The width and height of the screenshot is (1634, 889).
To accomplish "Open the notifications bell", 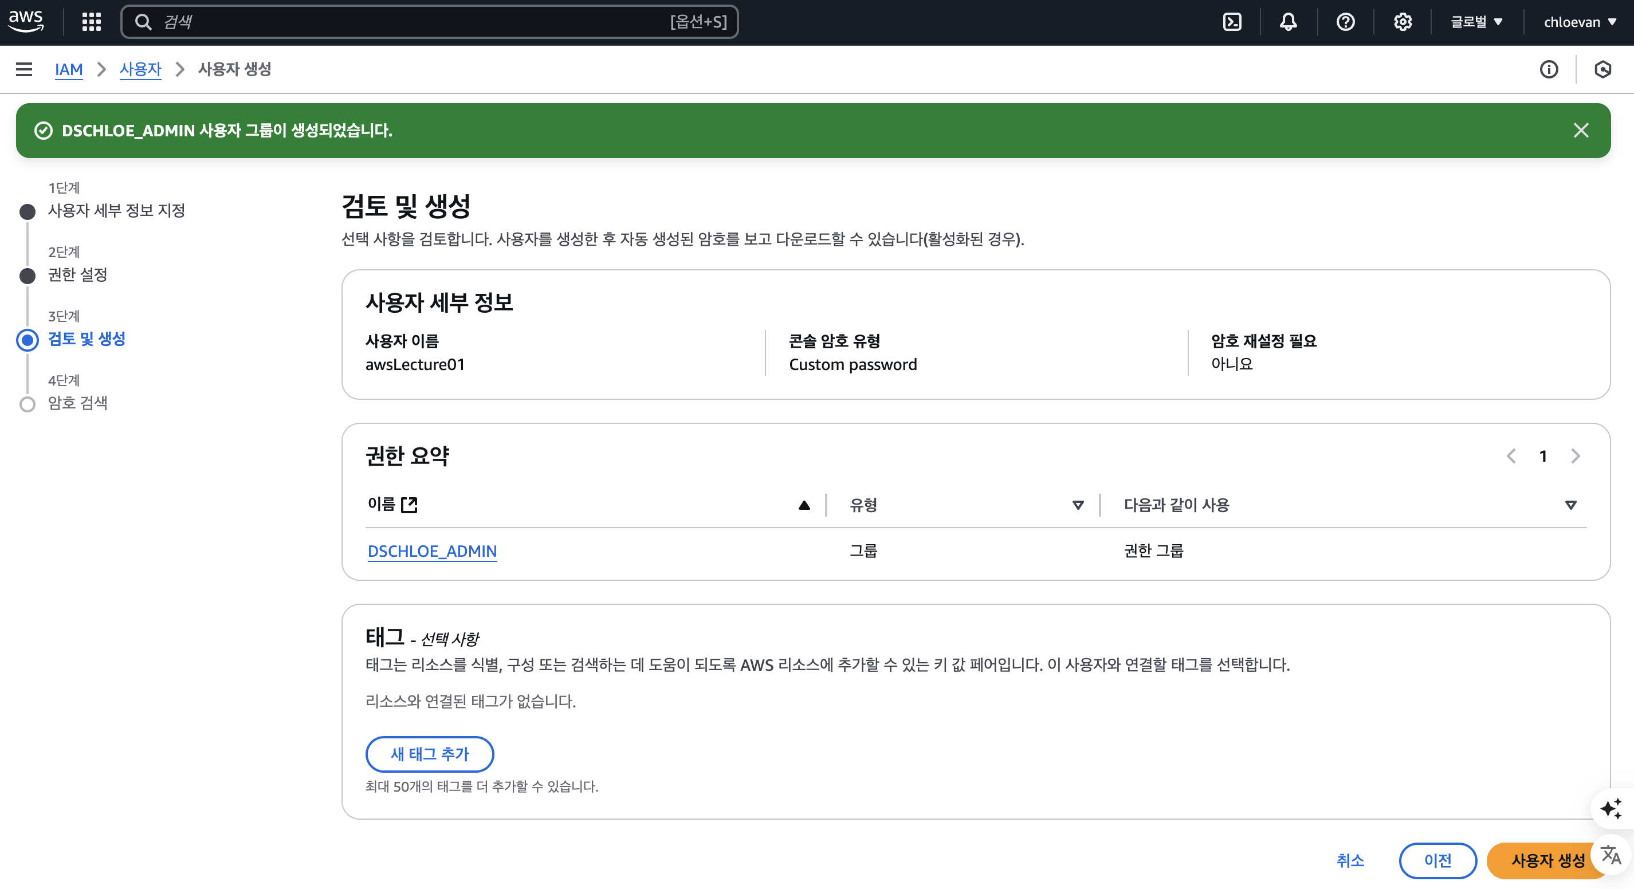I will tap(1289, 22).
